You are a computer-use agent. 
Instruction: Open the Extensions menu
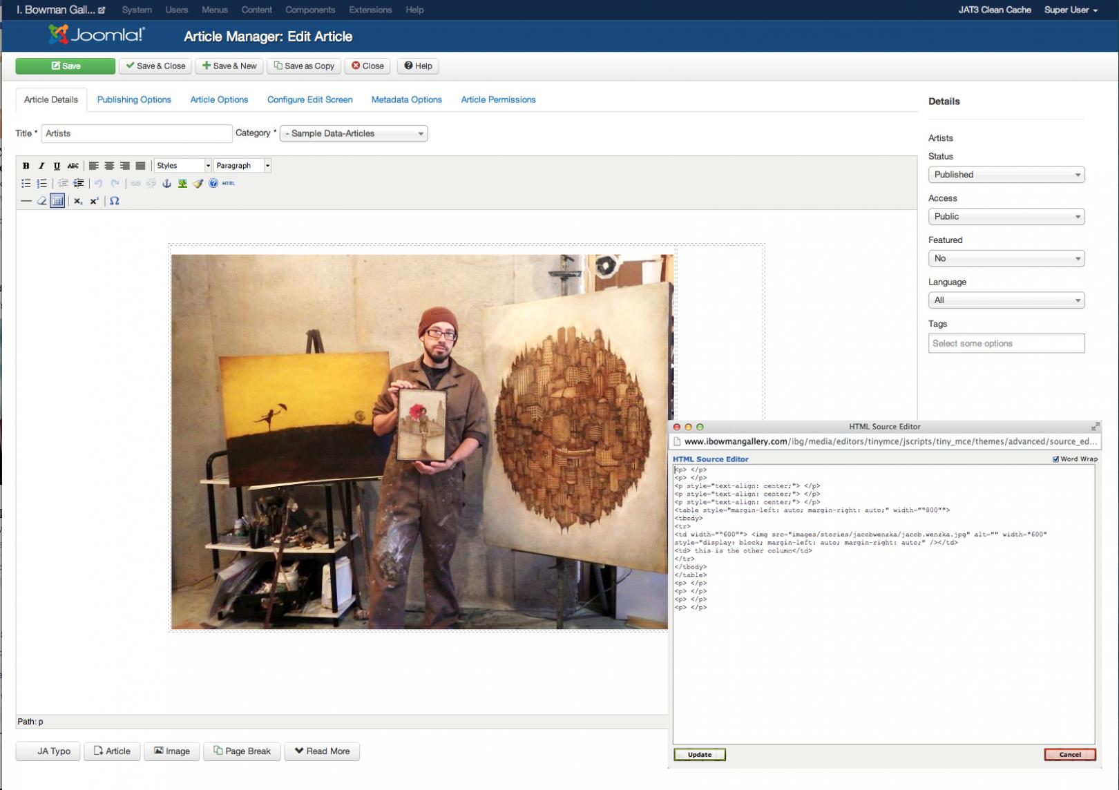370,10
